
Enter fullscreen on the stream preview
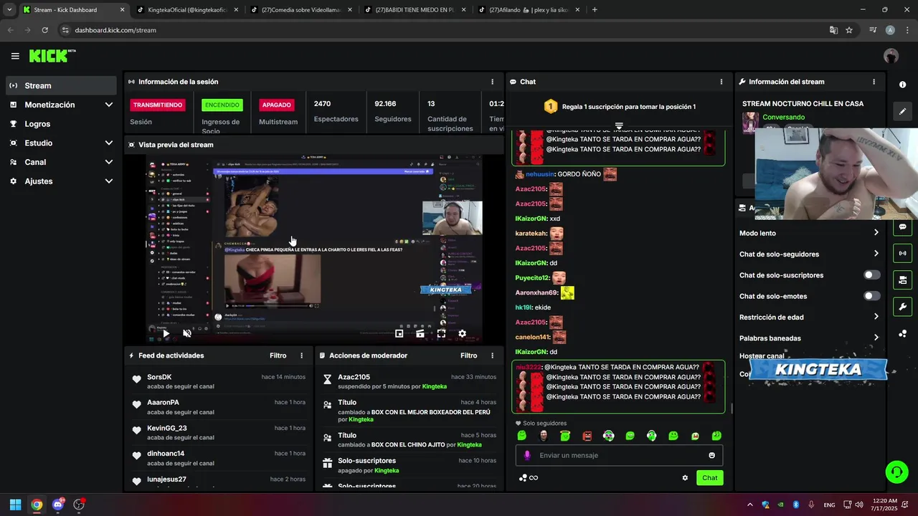tap(441, 333)
